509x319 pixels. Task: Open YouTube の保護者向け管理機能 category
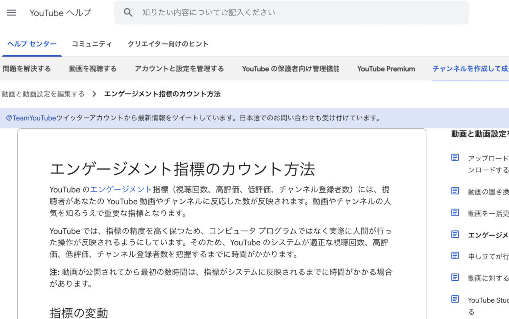(290, 69)
